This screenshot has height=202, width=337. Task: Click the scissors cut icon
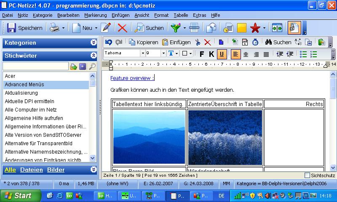point(198,42)
